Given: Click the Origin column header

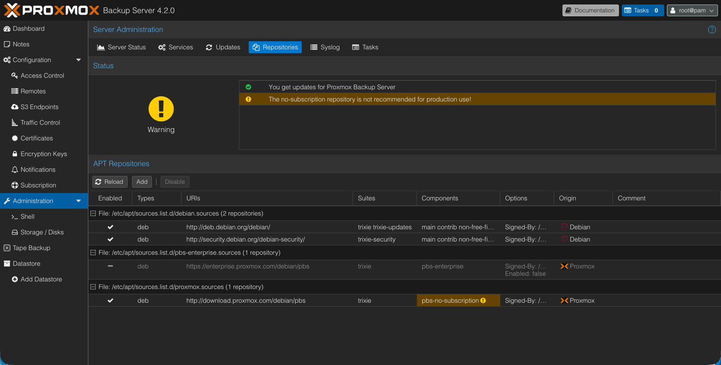Looking at the screenshot, I should point(584,198).
